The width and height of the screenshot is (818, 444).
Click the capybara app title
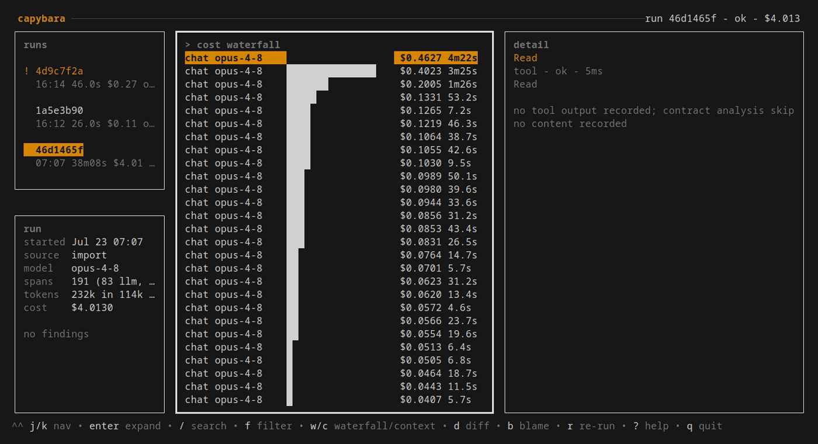[x=41, y=19]
